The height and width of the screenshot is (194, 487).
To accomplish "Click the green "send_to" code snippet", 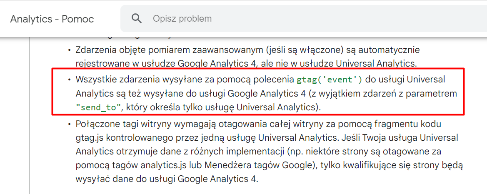I will (x=98, y=107).
